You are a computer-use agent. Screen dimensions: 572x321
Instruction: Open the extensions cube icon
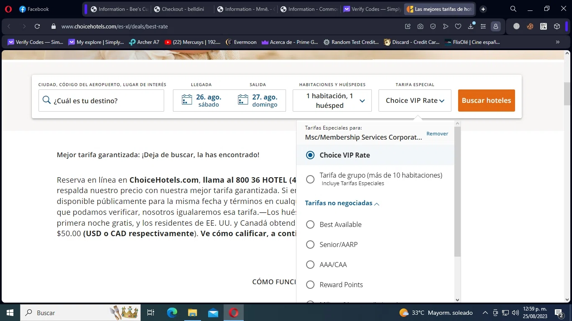[557, 26]
